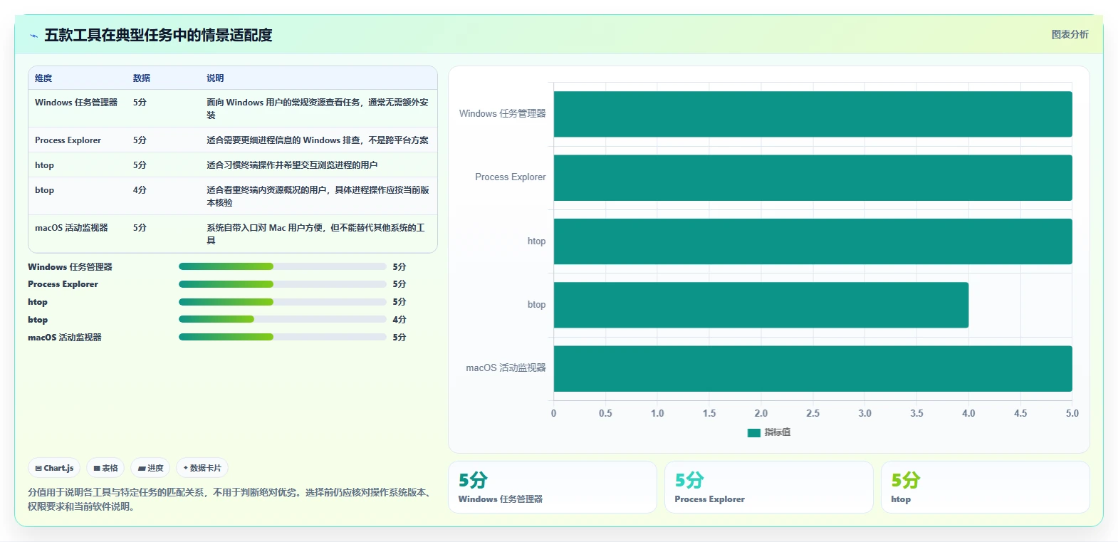Click the 4.0 tick on the chart x-axis
This screenshot has height=542, width=1118.
point(968,413)
